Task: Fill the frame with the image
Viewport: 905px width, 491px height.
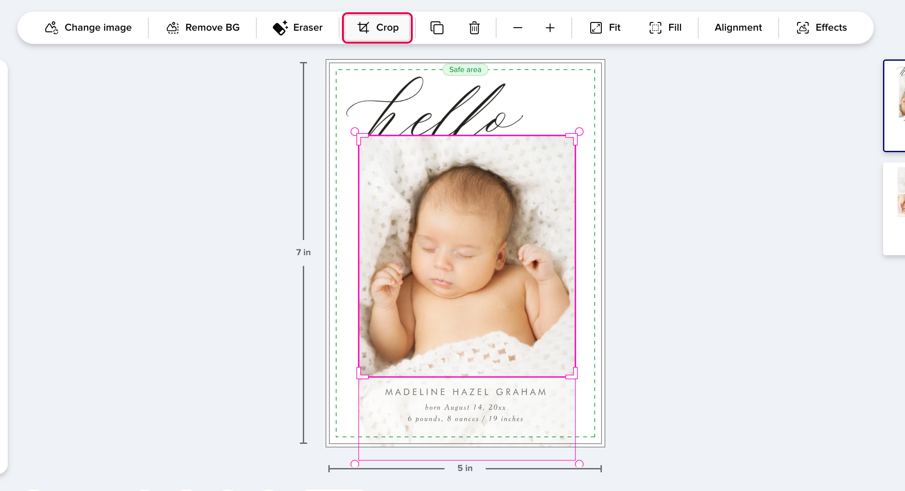Action: 665,27
